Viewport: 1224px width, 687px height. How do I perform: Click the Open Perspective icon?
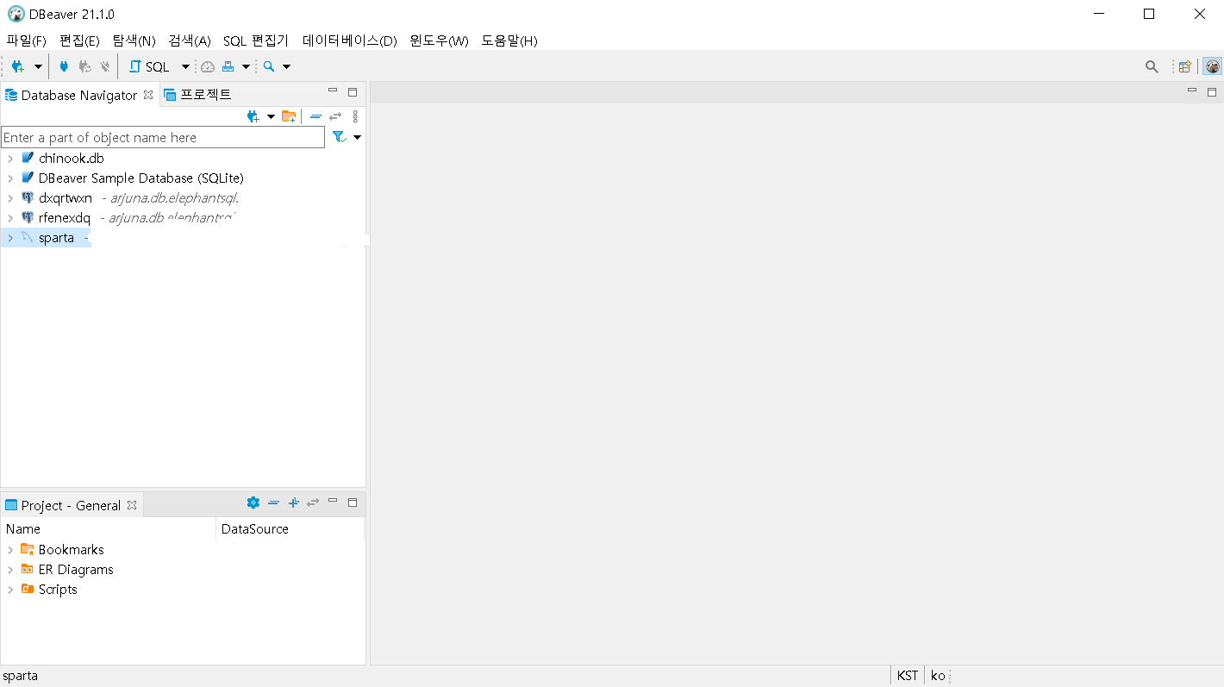coord(1185,66)
